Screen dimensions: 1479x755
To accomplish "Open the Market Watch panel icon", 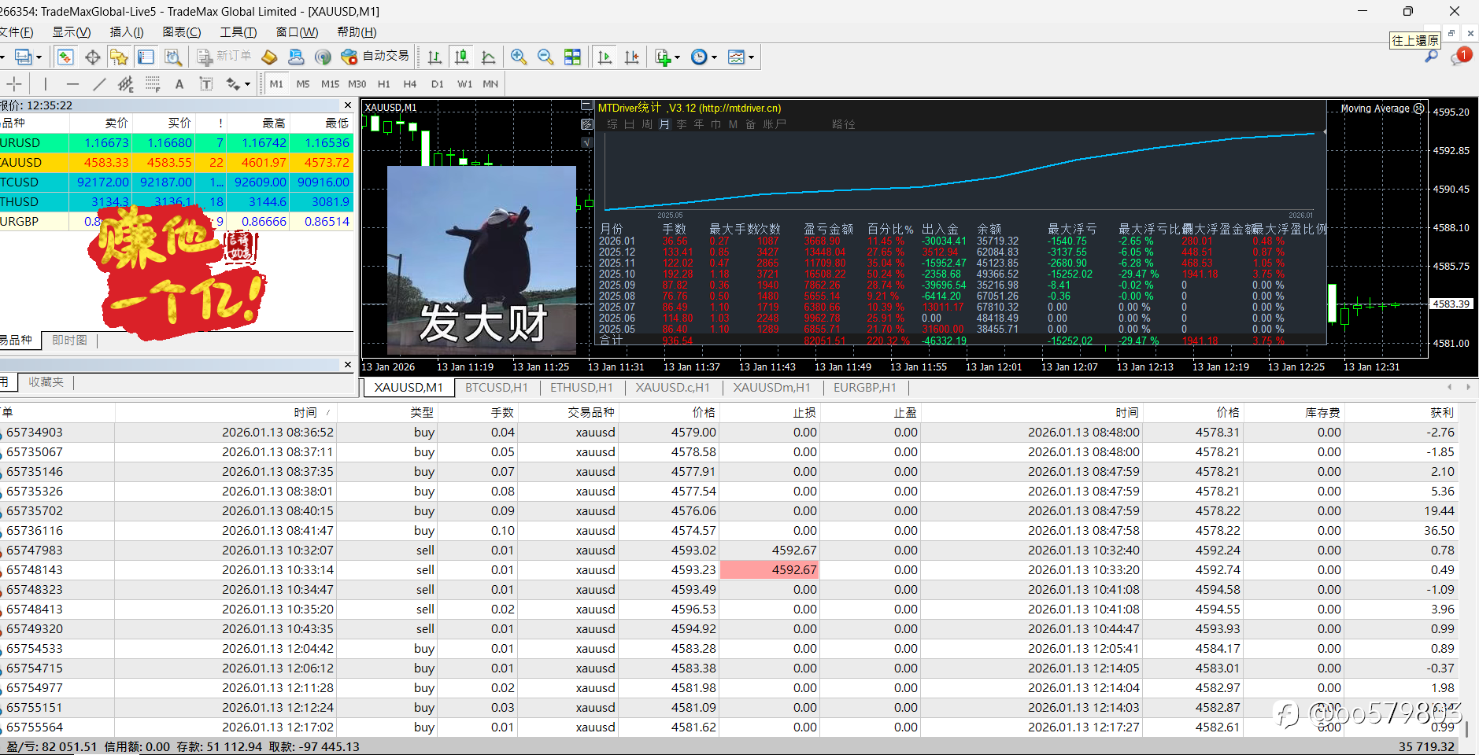I will point(65,57).
